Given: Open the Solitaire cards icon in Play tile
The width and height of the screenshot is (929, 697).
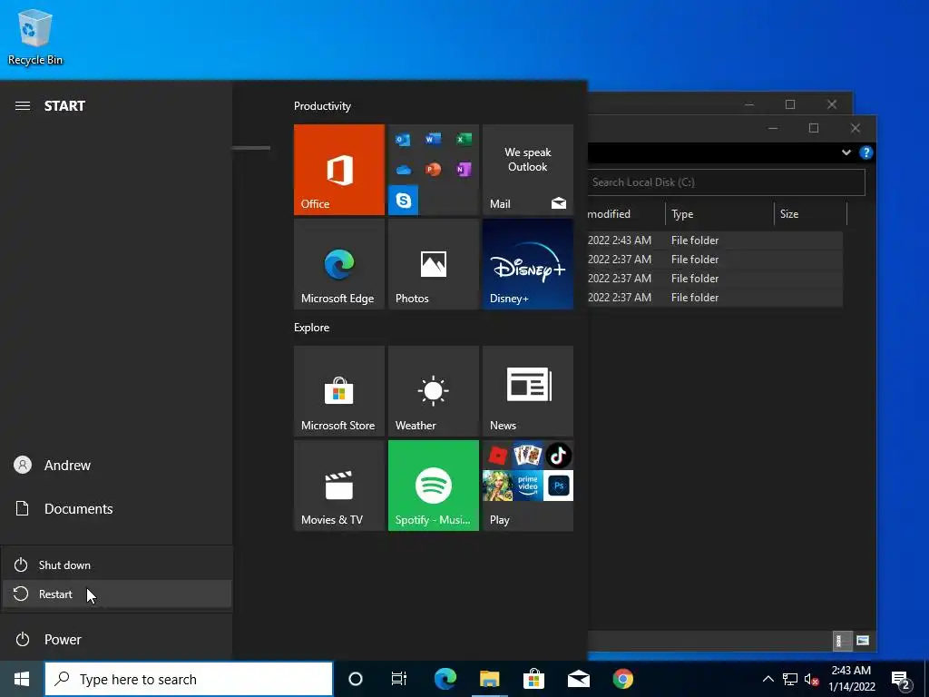Looking at the screenshot, I should 528,456.
